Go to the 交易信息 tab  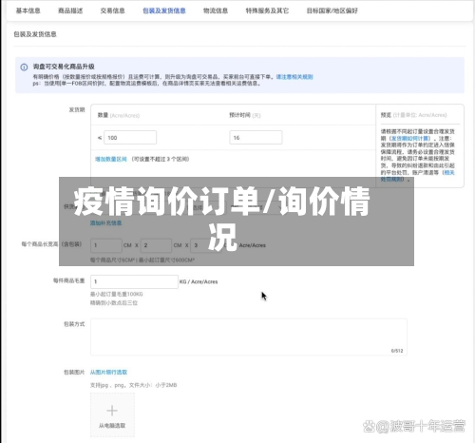tap(112, 10)
